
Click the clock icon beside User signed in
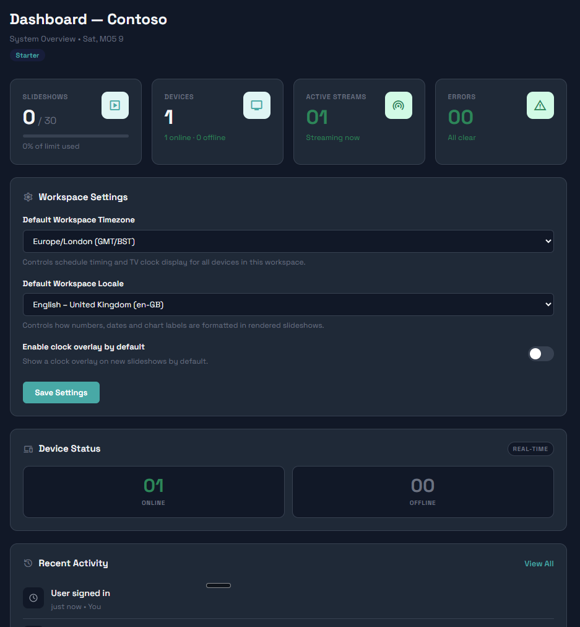tap(33, 598)
